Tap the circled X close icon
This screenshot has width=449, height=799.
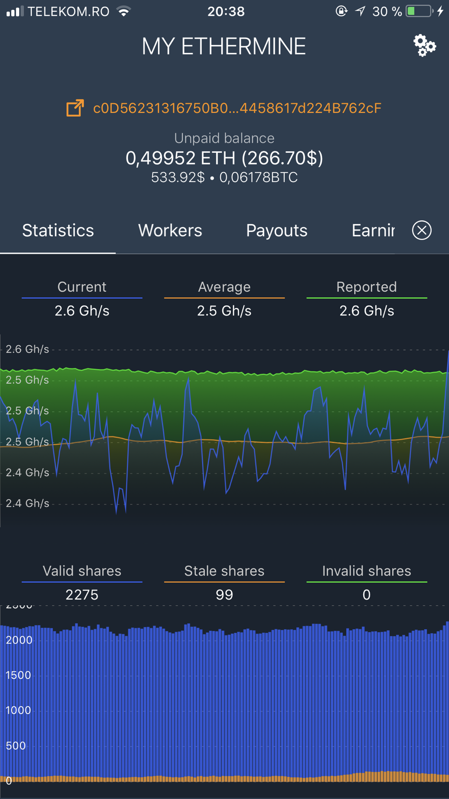pos(422,230)
